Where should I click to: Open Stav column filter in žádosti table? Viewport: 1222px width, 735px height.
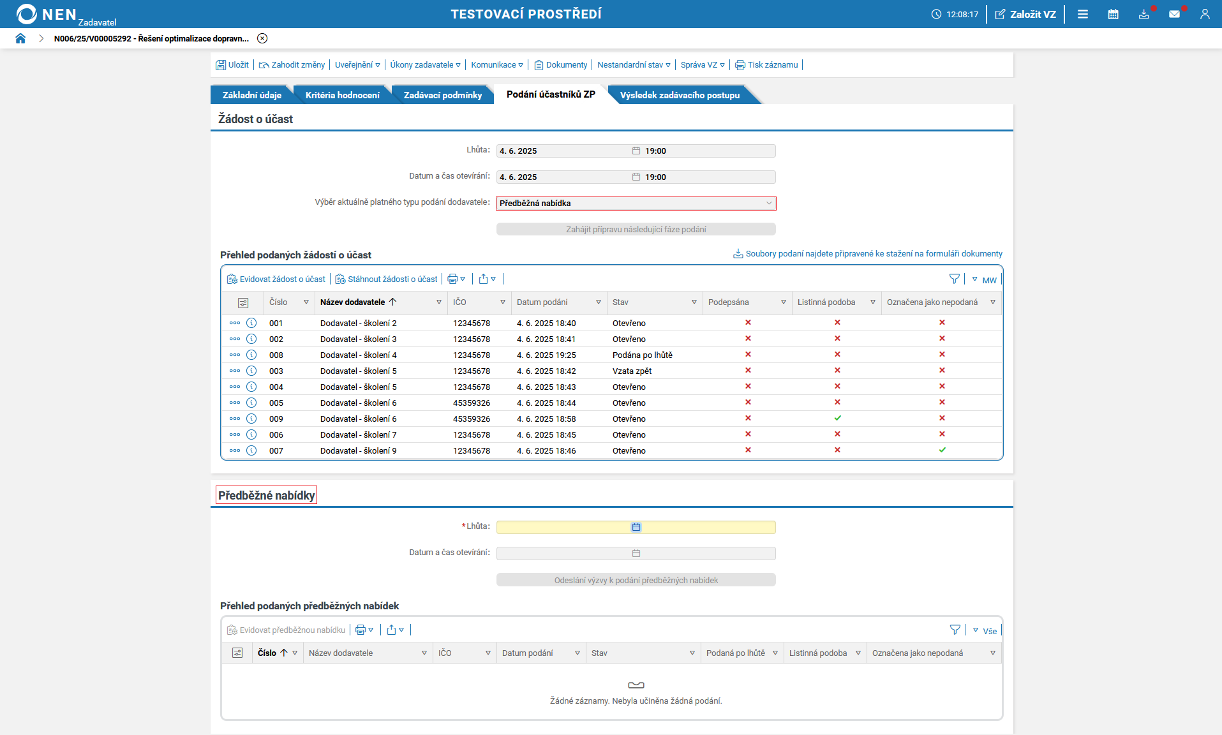coord(694,302)
